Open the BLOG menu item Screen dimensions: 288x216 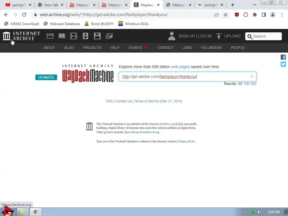[x=69, y=48]
